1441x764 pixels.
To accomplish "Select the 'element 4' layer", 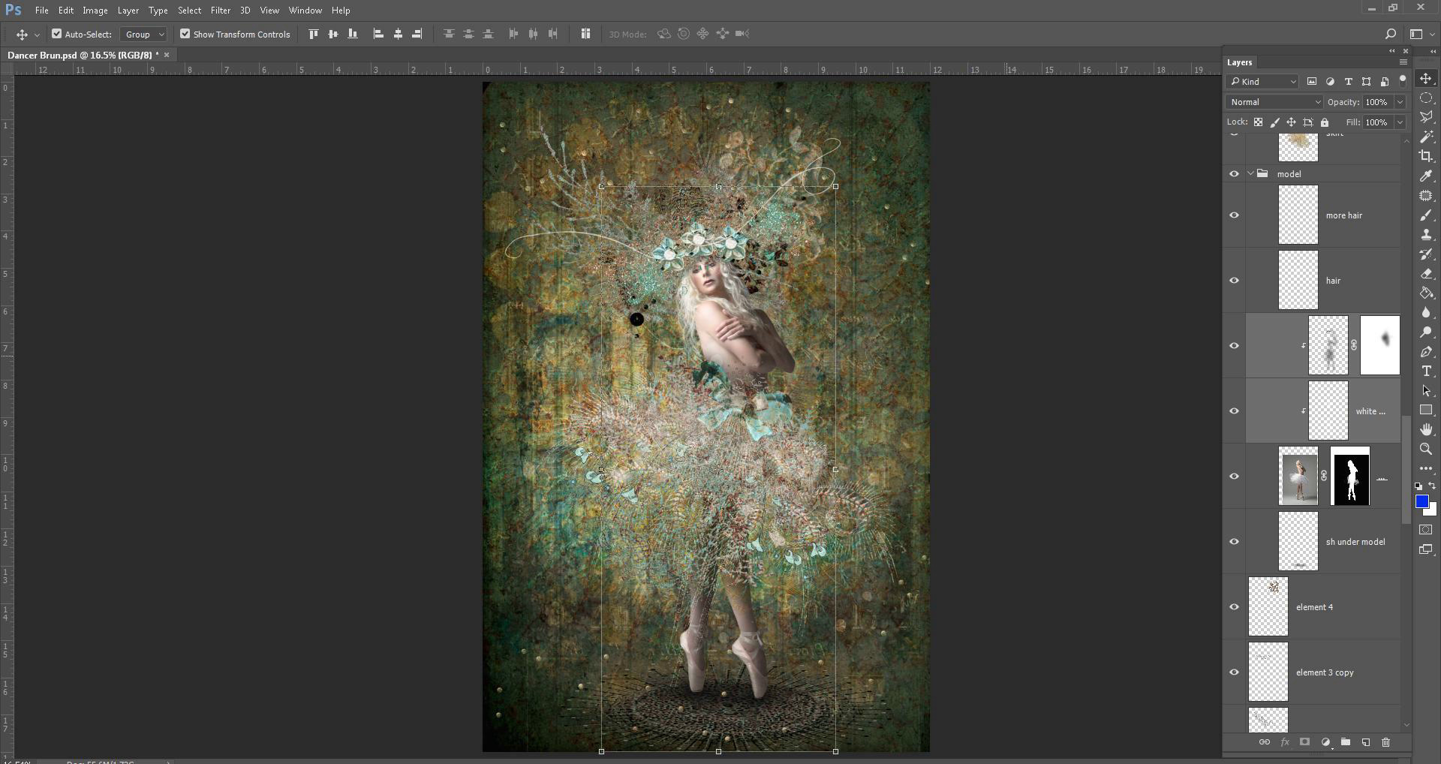I will point(1313,607).
